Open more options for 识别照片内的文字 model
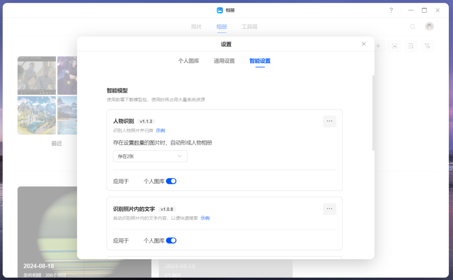Screen dimensions: 453x280 tap(329, 209)
